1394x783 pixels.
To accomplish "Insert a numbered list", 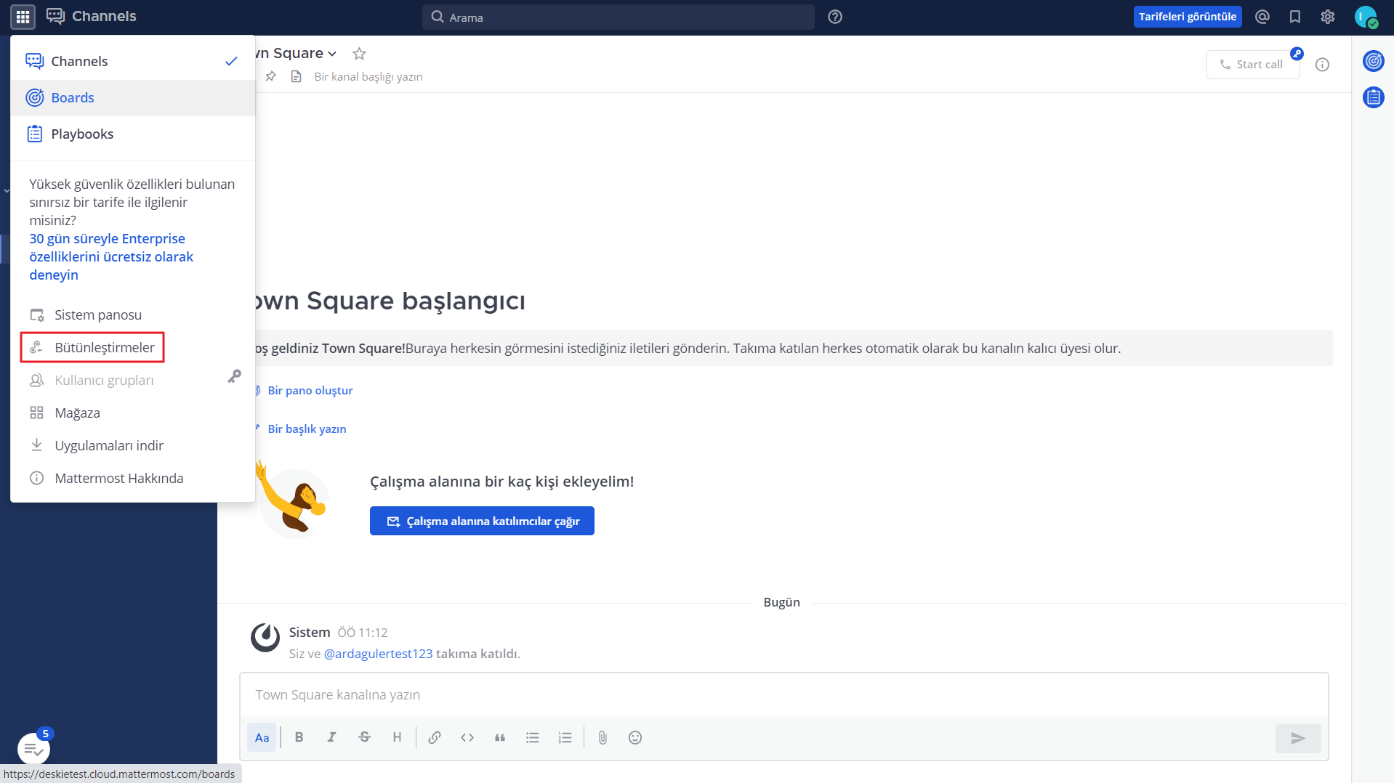I will (x=565, y=738).
